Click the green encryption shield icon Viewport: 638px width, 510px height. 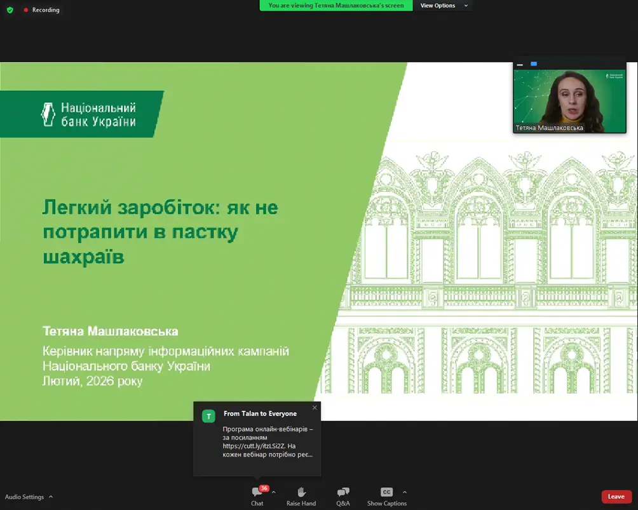(x=10, y=10)
